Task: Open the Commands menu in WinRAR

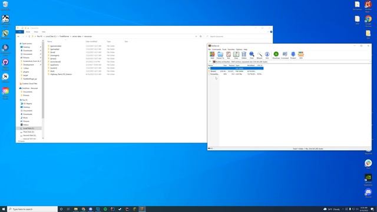Action: point(216,49)
